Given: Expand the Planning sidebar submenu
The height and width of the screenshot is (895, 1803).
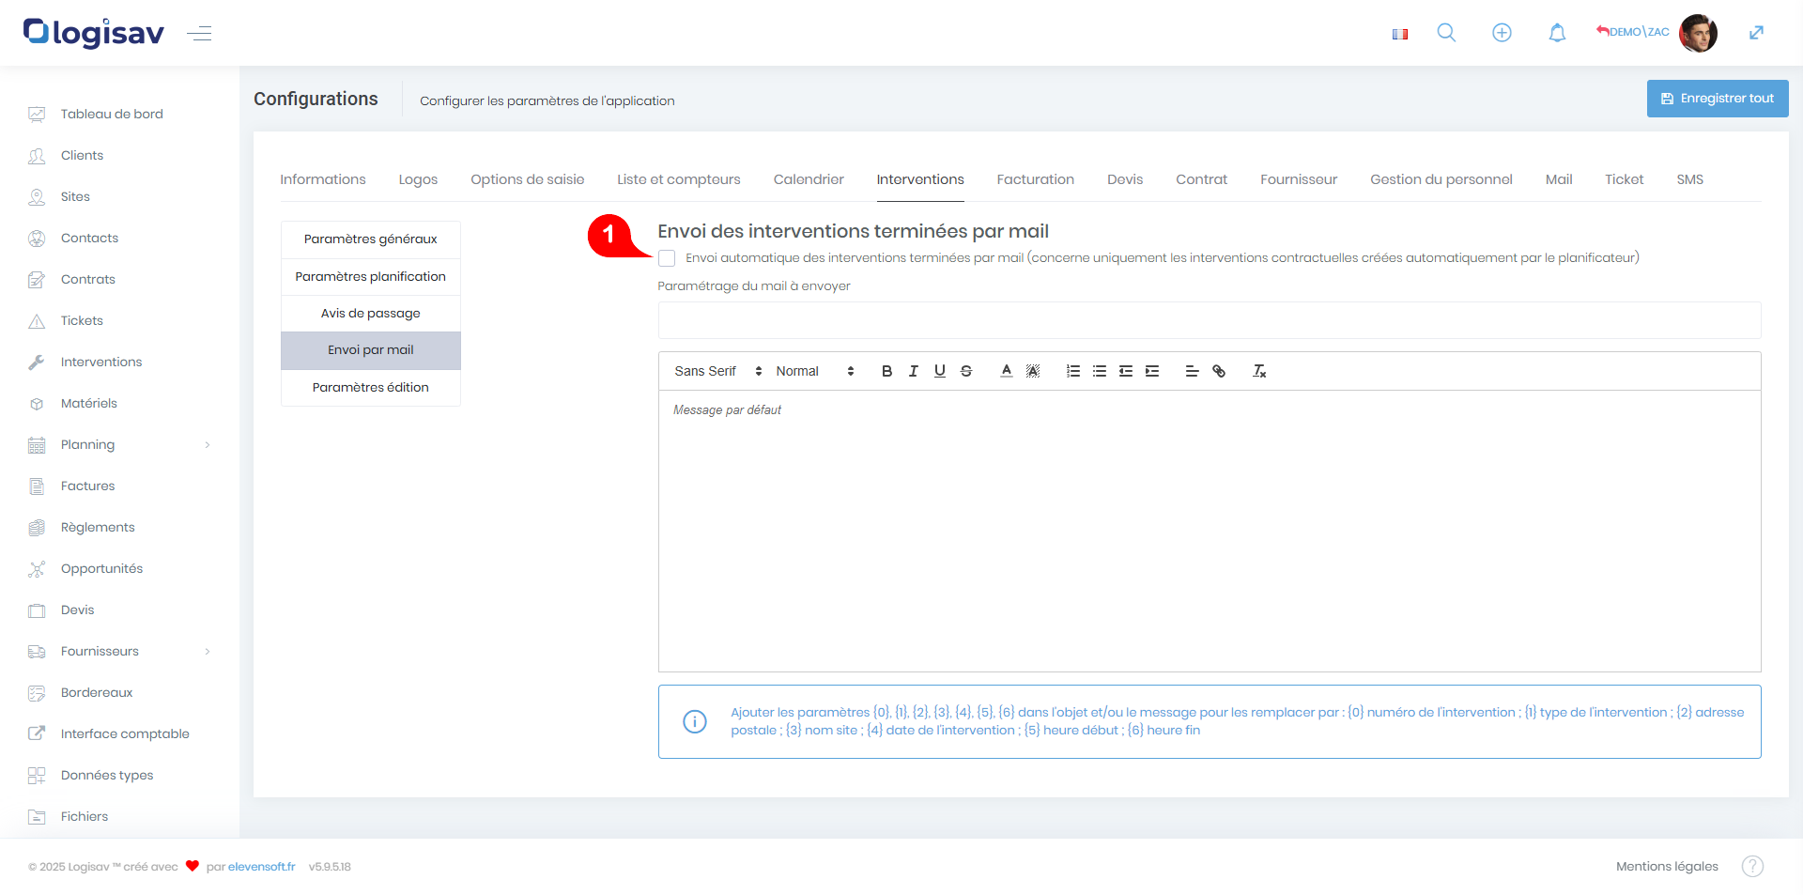Looking at the screenshot, I should click(x=208, y=445).
